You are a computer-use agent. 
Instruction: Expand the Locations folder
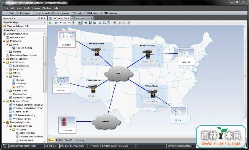[x=7, y=69]
